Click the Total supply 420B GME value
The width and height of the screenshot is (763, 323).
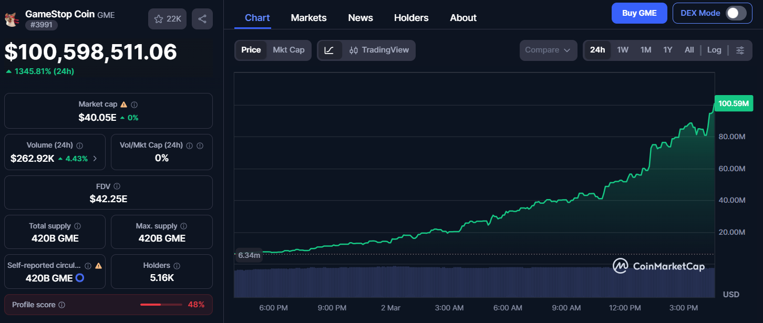(x=55, y=238)
